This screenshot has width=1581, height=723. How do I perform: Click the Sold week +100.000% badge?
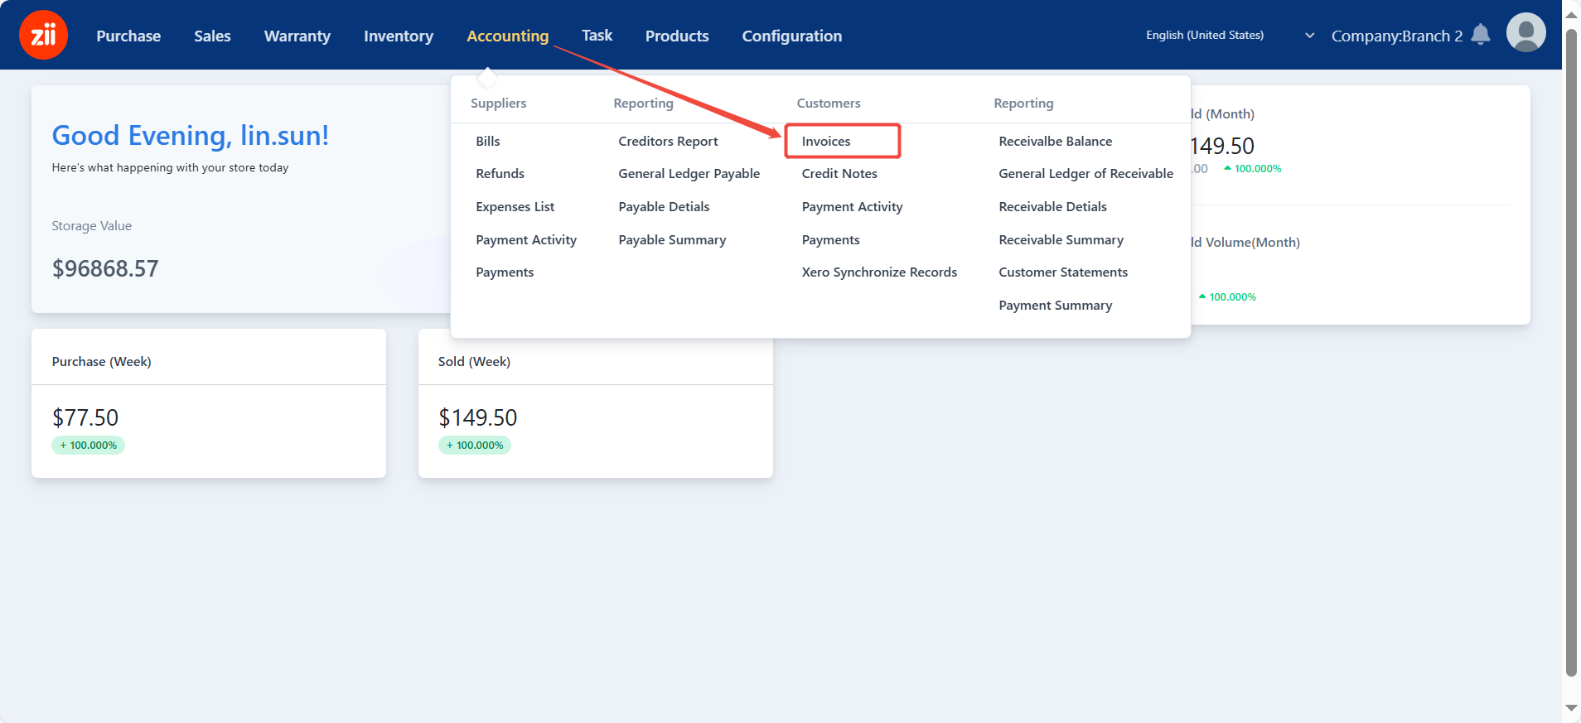[475, 445]
